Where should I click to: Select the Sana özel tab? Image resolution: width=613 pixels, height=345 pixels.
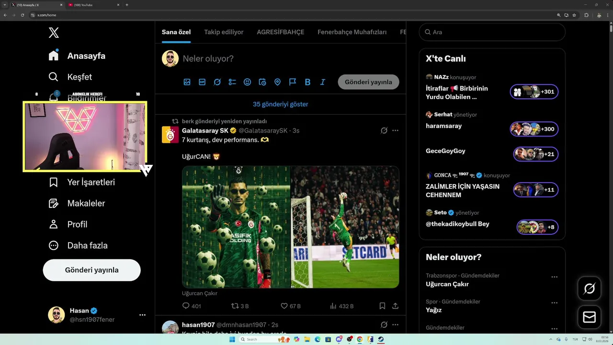(x=176, y=32)
